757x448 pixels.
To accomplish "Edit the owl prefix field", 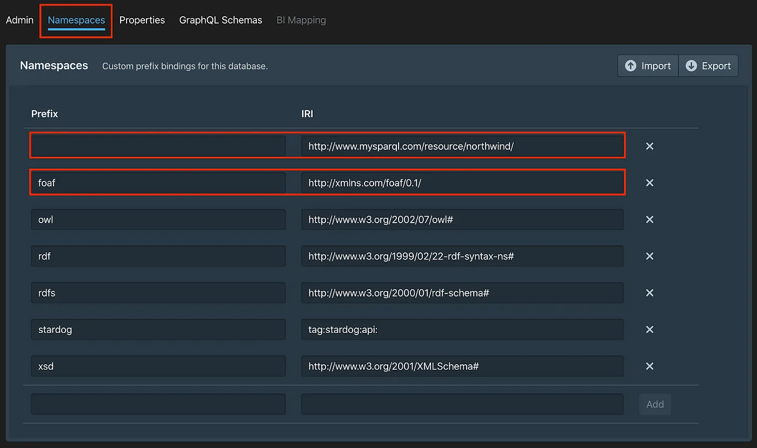I will (158, 219).
